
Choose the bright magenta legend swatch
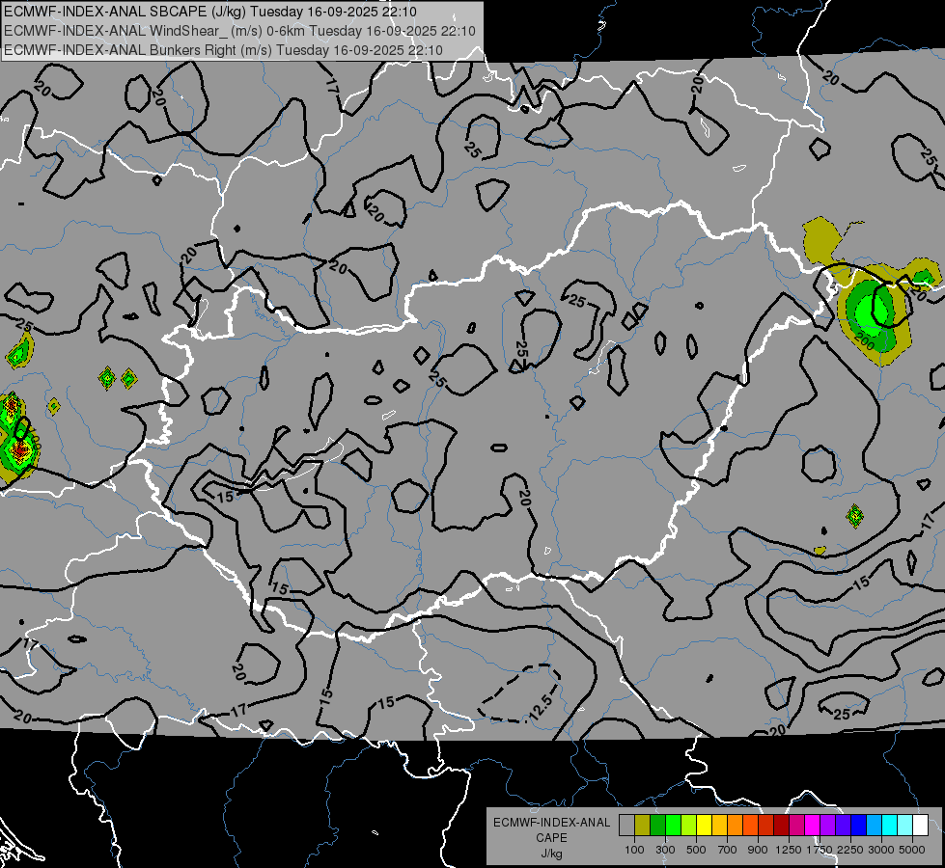pyautogui.click(x=813, y=825)
